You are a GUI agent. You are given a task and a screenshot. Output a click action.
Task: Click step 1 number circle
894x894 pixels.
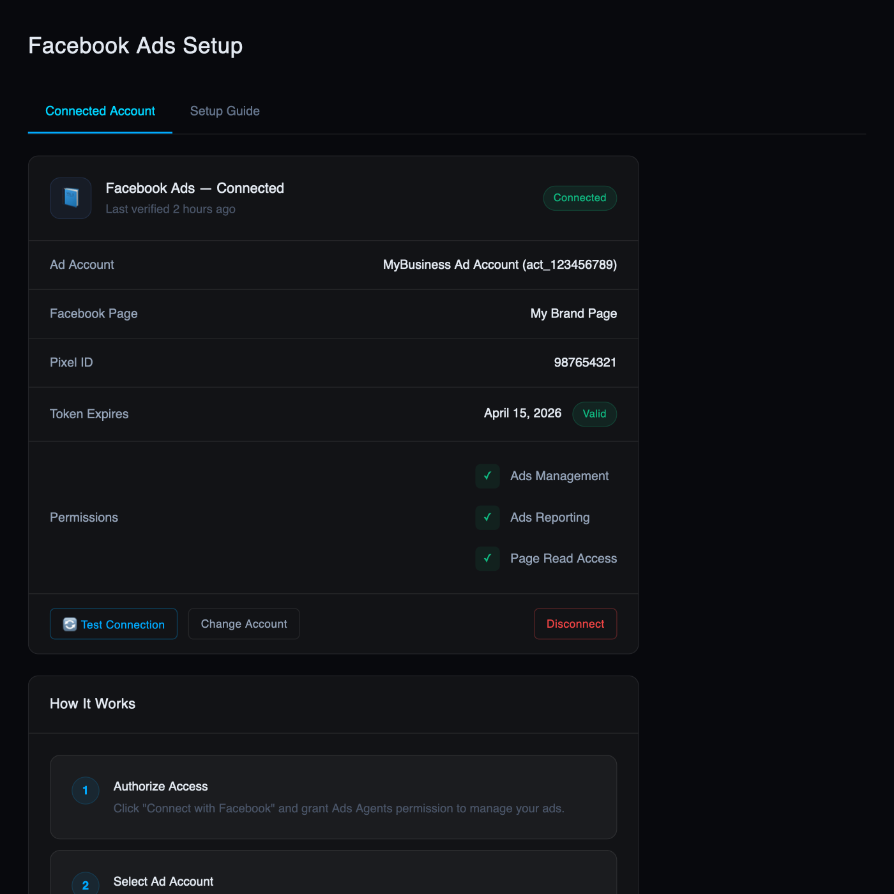(86, 791)
